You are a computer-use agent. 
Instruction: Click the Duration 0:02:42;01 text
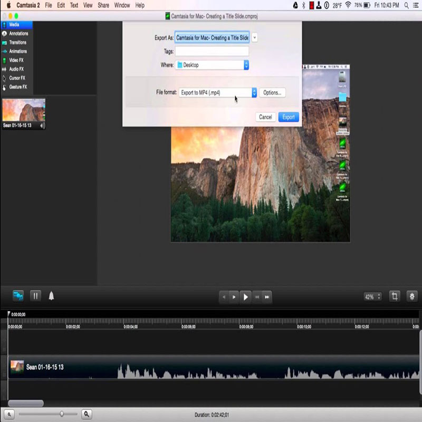tap(212, 415)
